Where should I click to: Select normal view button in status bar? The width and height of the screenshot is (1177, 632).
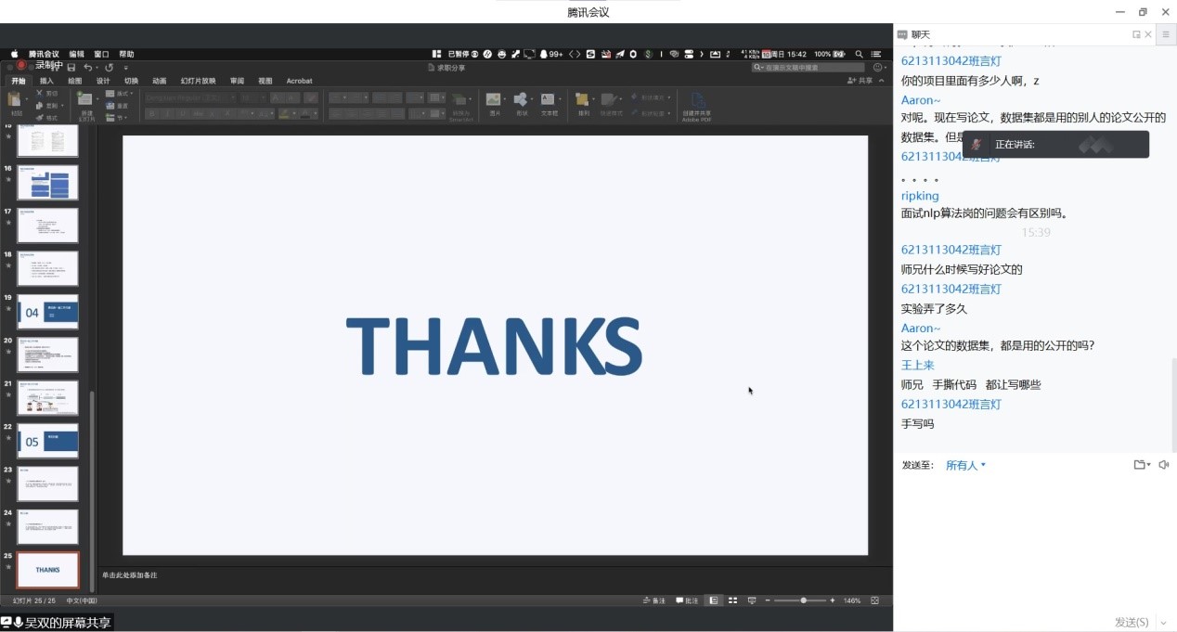tap(713, 600)
